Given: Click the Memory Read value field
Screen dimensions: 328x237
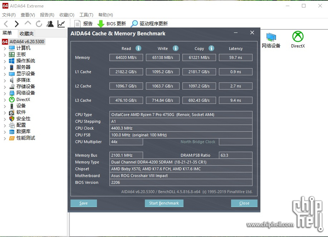Looking at the screenshot, I should point(126,57).
